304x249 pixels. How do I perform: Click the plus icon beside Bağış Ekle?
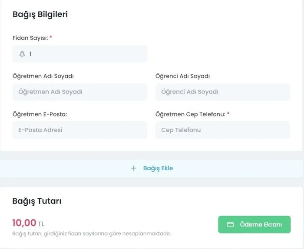(x=133, y=168)
